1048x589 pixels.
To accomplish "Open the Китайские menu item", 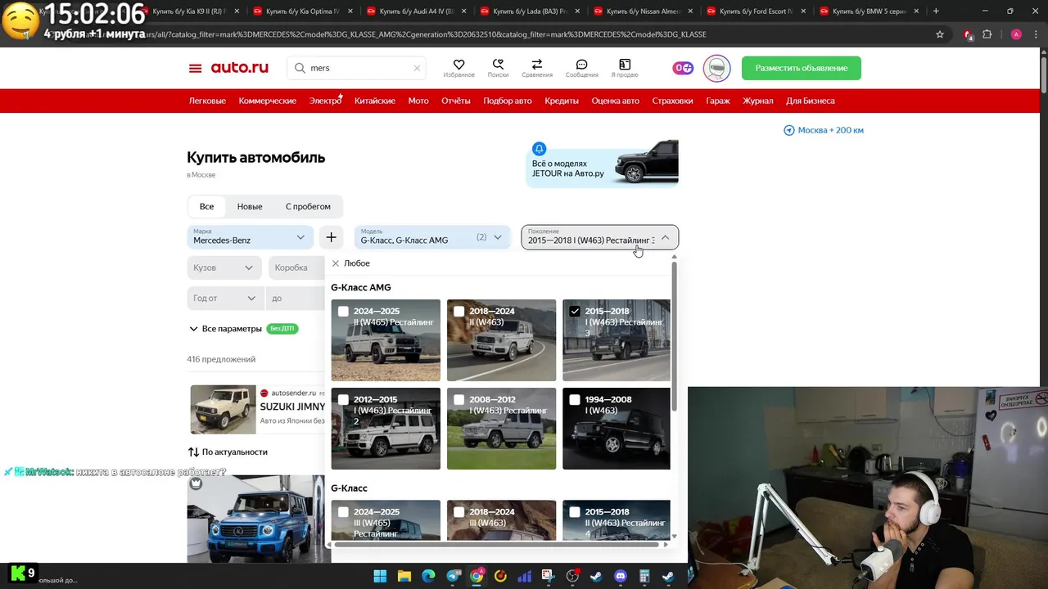I will click(375, 101).
